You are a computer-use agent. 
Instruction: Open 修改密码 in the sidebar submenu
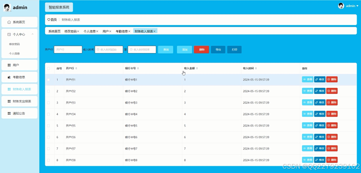(14, 44)
